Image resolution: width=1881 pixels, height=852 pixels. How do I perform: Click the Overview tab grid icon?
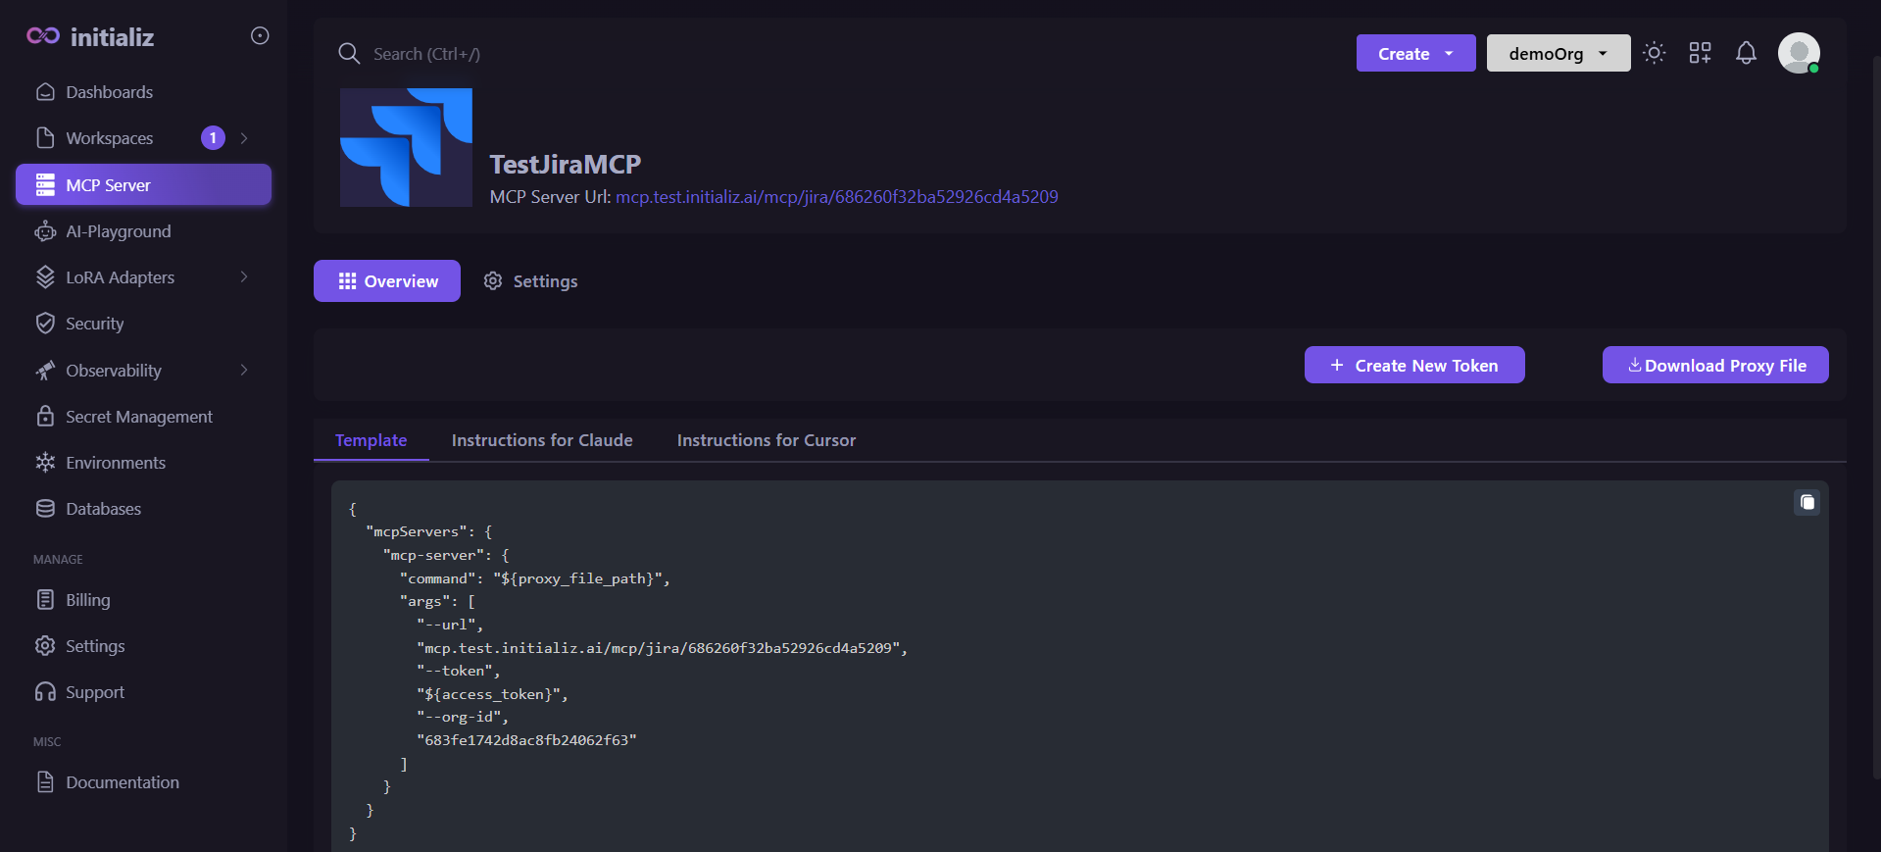(347, 281)
